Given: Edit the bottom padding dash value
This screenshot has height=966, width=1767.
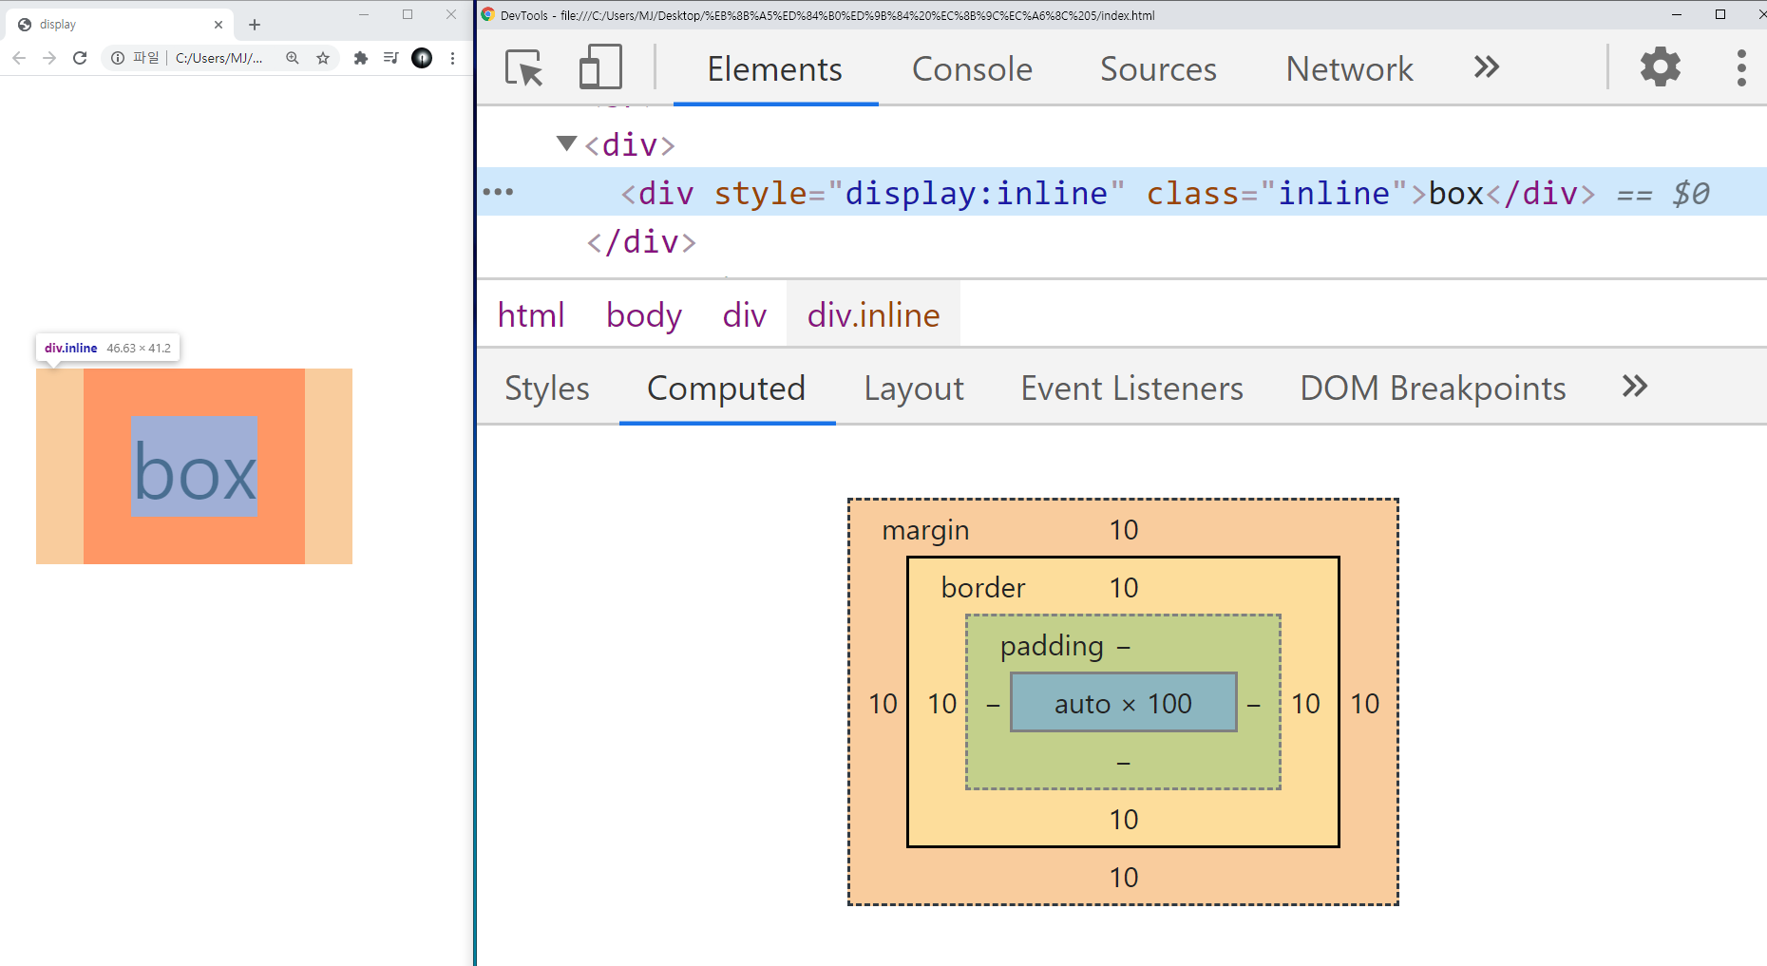Looking at the screenshot, I should click(x=1124, y=763).
